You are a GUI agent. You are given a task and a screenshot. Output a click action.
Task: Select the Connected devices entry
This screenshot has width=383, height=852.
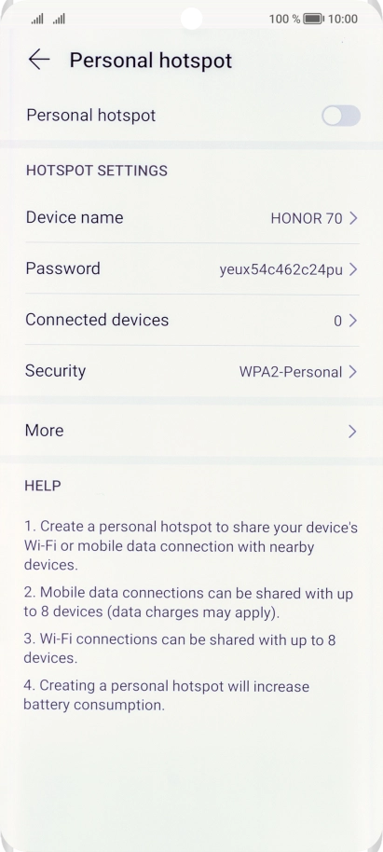click(x=192, y=320)
